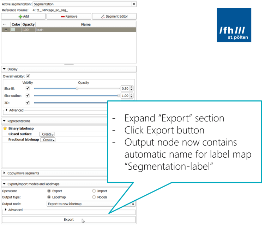Click the star icon beside Binary labelmap

(5, 129)
